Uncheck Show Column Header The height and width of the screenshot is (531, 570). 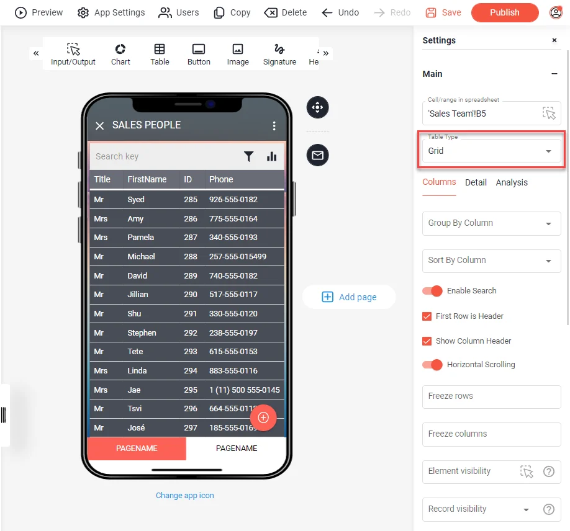point(427,341)
